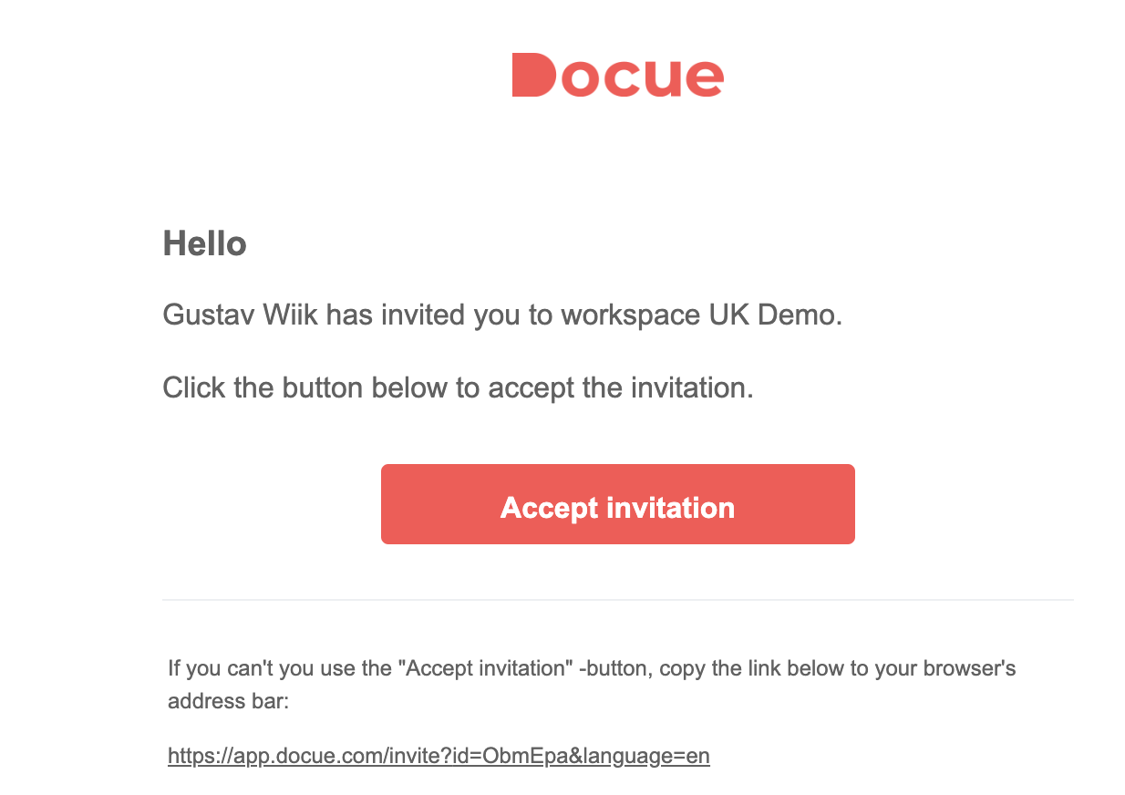Click the "ocue" letters of the logo
The width and height of the screenshot is (1125, 795).
[643, 78]
